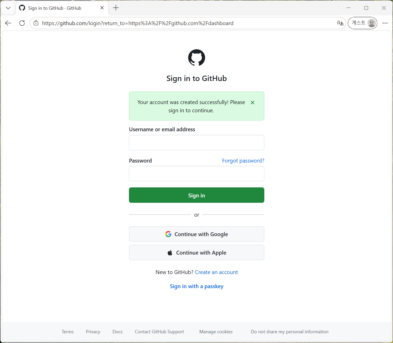The height and width of the screenshot is (343, 393).
Task: Open the translate icon in address bar
Action: 340,23
